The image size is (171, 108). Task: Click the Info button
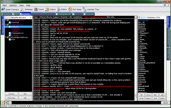pyautogui.click(x=162, y=95)
